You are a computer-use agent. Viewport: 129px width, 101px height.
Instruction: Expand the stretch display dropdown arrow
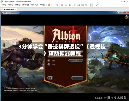[100, 5]
